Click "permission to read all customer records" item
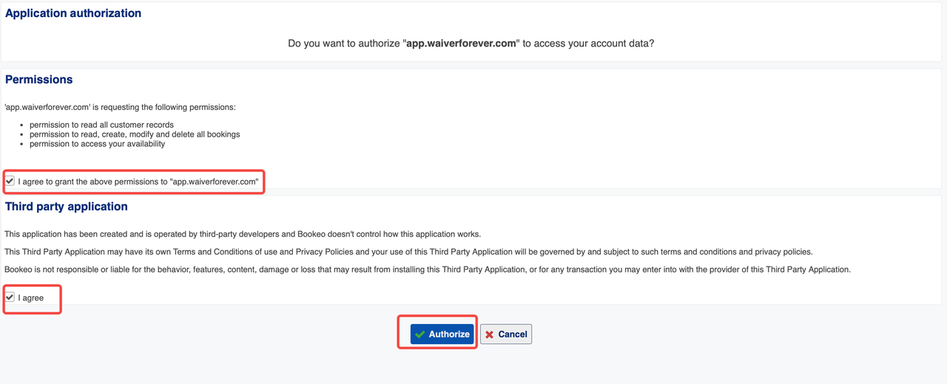947x384 pixels. click(101, 125)
